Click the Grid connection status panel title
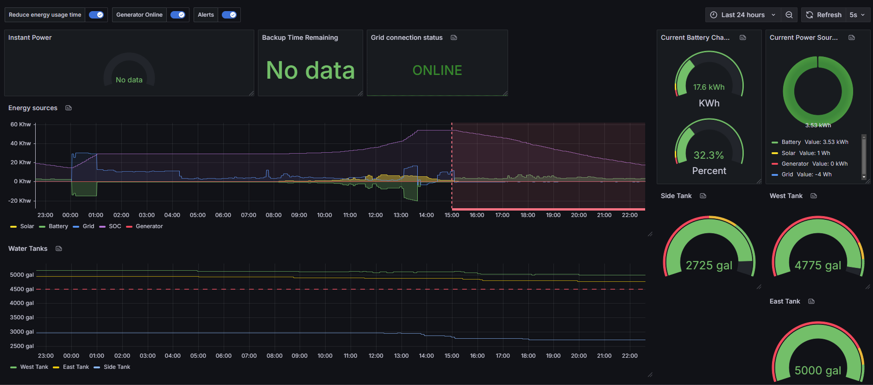Screen dimensions: 873x385 tap(407, 37)
